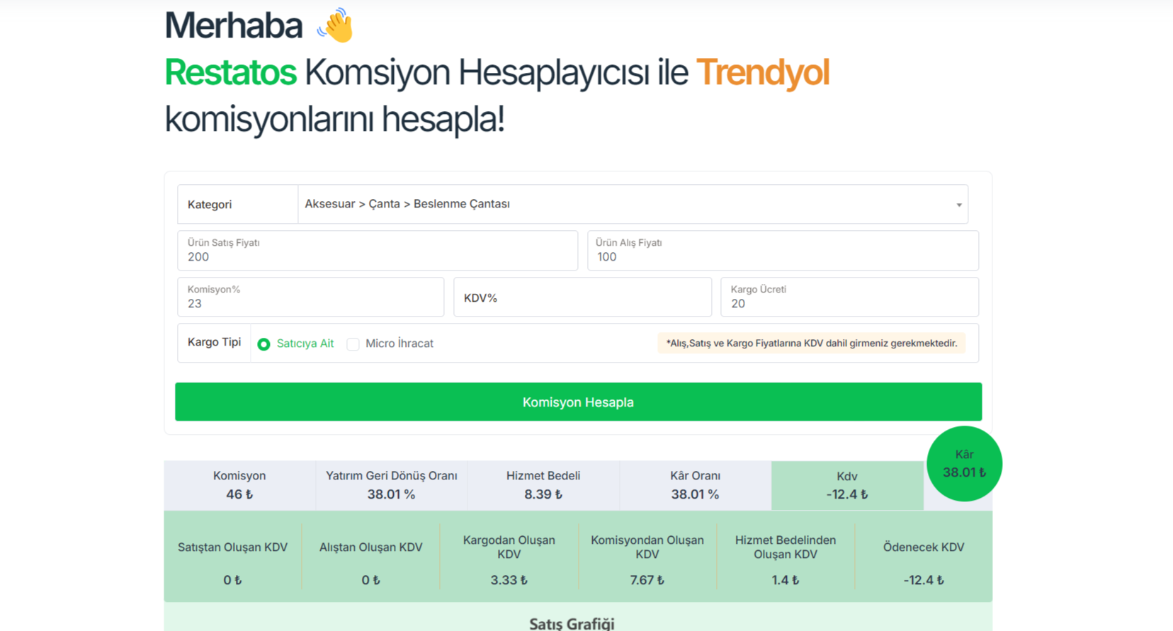
Task: Click the Satıştan Oluşan KDV 0 ₺ value
Action: (232, 580)
